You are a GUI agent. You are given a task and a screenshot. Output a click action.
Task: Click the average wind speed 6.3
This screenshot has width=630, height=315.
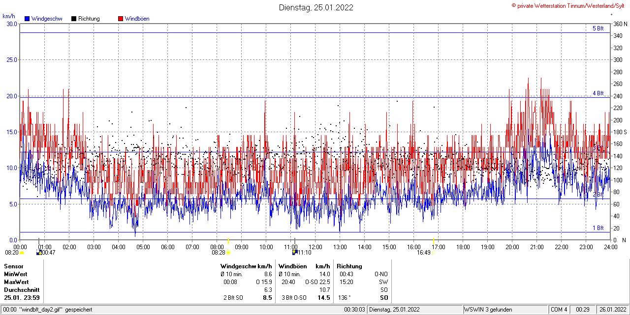pos(268,290)
